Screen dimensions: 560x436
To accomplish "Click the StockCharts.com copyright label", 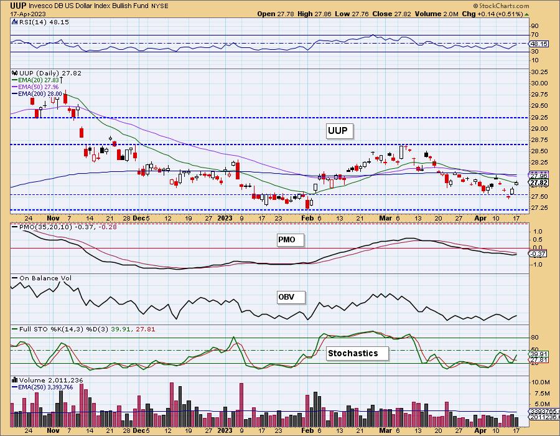I will click(x=501, y=6).
